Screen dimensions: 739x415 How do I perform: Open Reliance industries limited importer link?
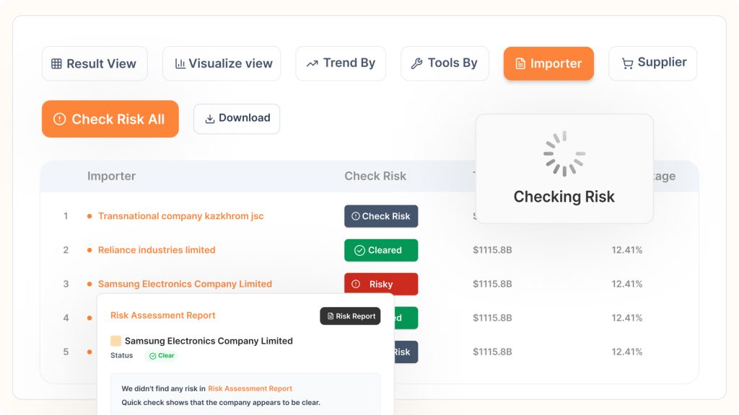[157, 250]
